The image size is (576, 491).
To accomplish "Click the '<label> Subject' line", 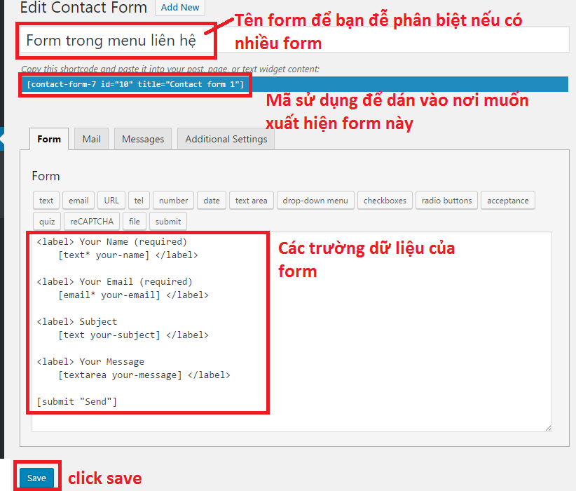I will 77,322.
